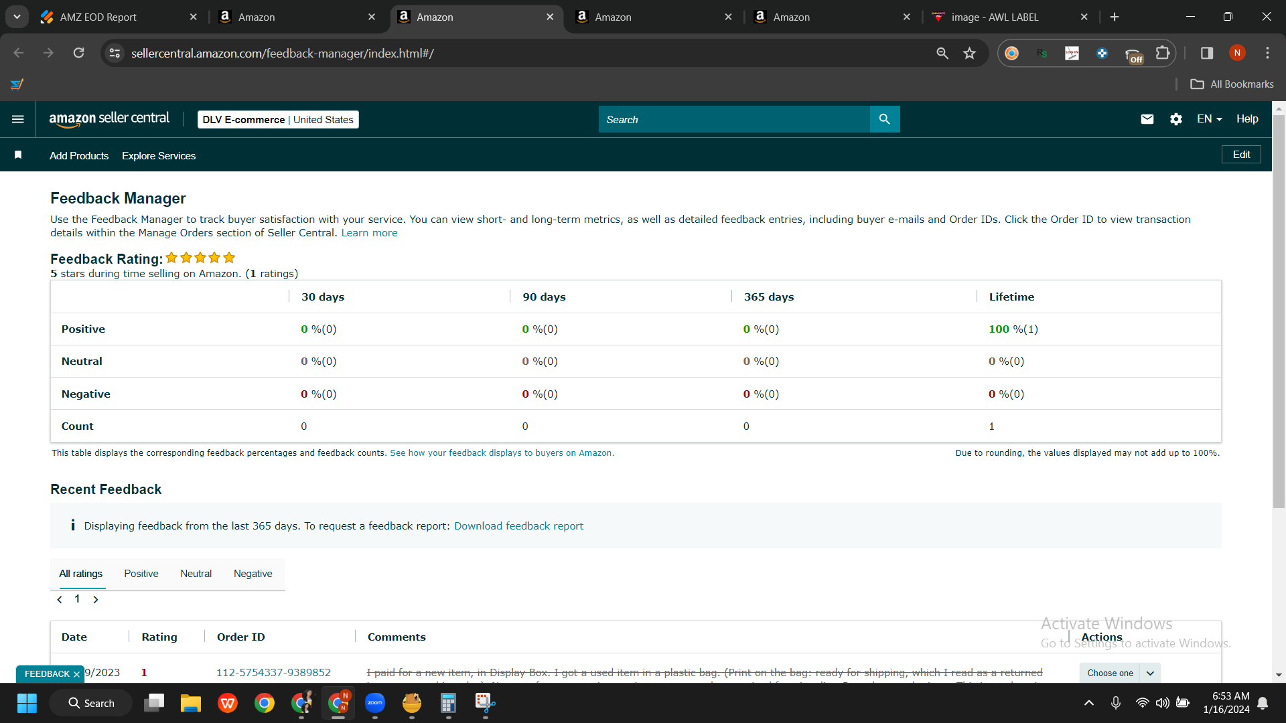The image size is (1286, 723).
Task: Select the Neutral feedback tab
Action: pyautogui.click(x=196, y=574)
